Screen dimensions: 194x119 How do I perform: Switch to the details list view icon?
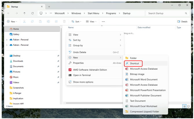(184, 106)
